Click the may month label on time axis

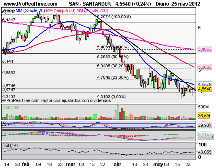coord(158,164)
